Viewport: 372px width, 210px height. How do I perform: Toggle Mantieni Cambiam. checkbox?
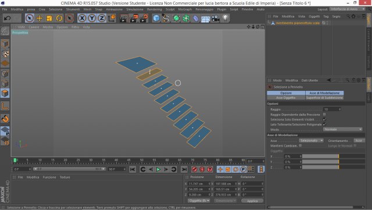[301, 145]
